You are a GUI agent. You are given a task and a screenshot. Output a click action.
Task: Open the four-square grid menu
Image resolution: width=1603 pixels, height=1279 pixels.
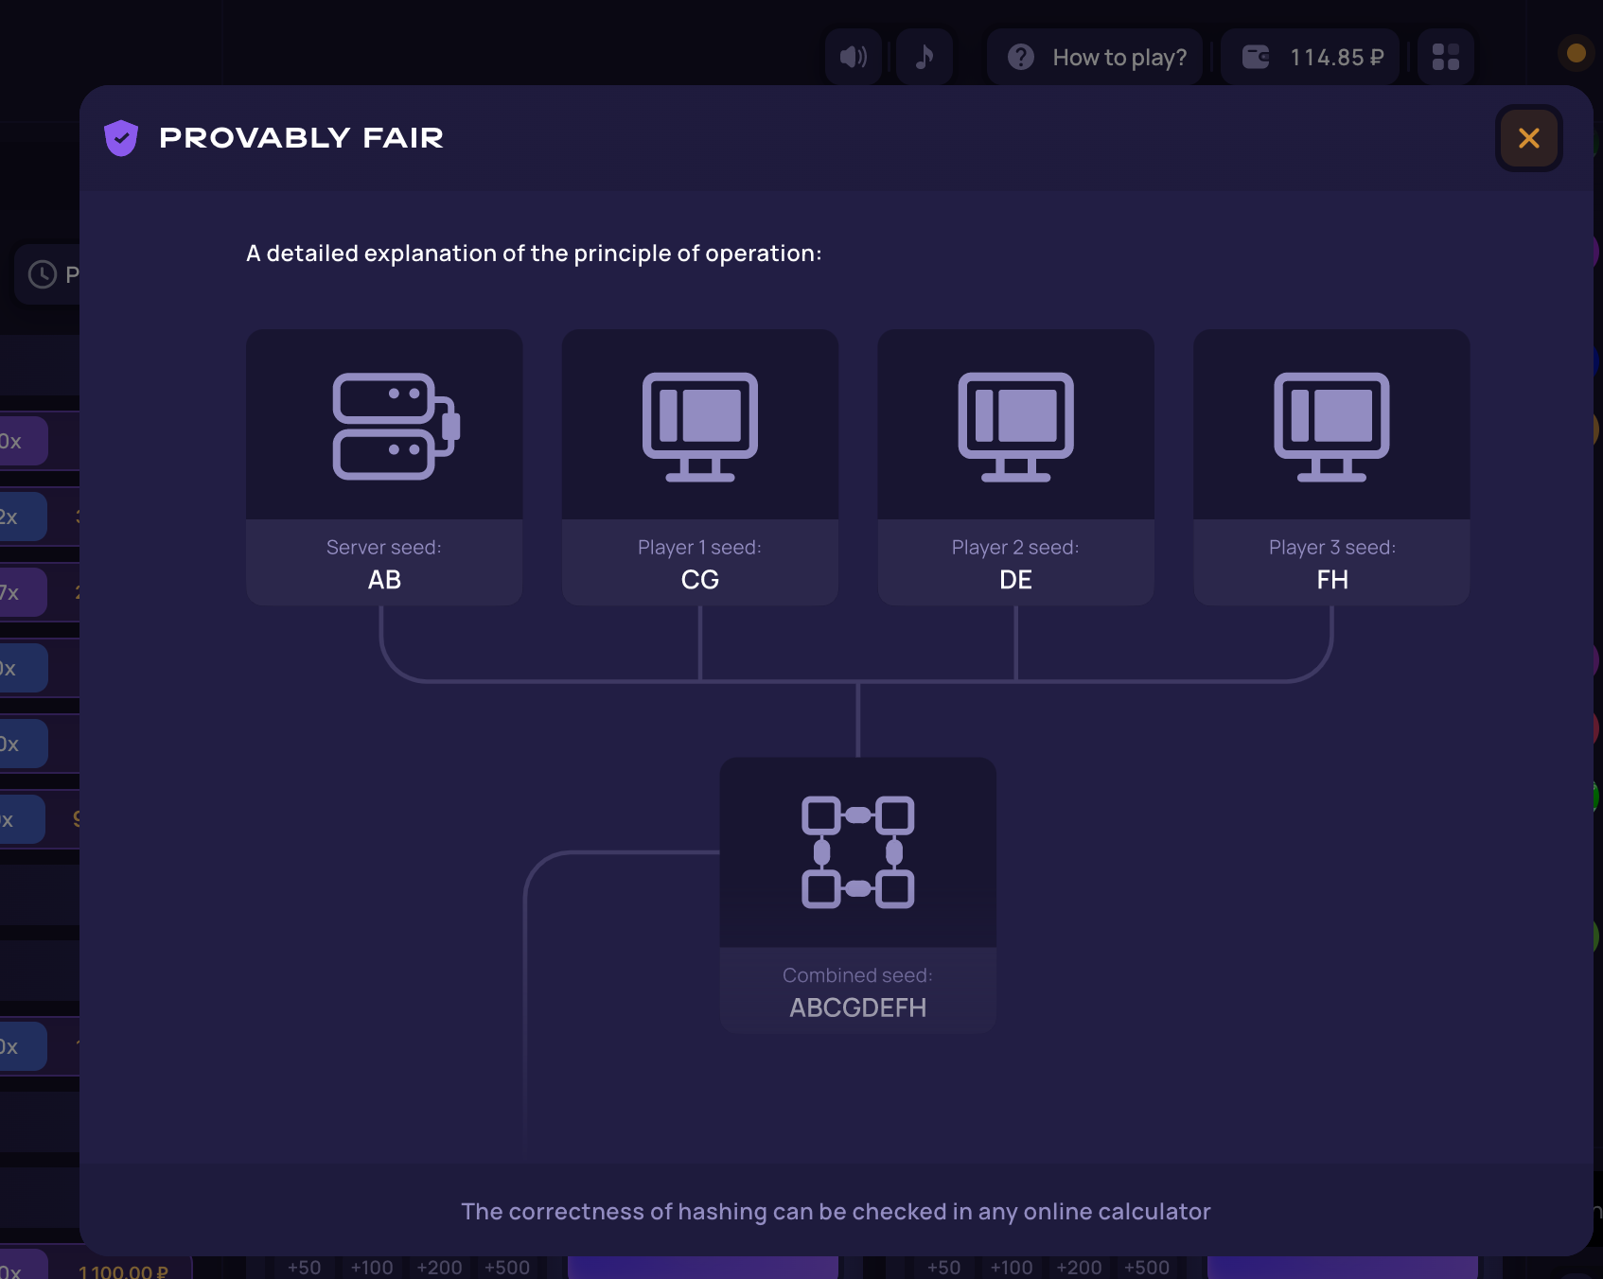pyautogui.click(x=1445, y=57)
